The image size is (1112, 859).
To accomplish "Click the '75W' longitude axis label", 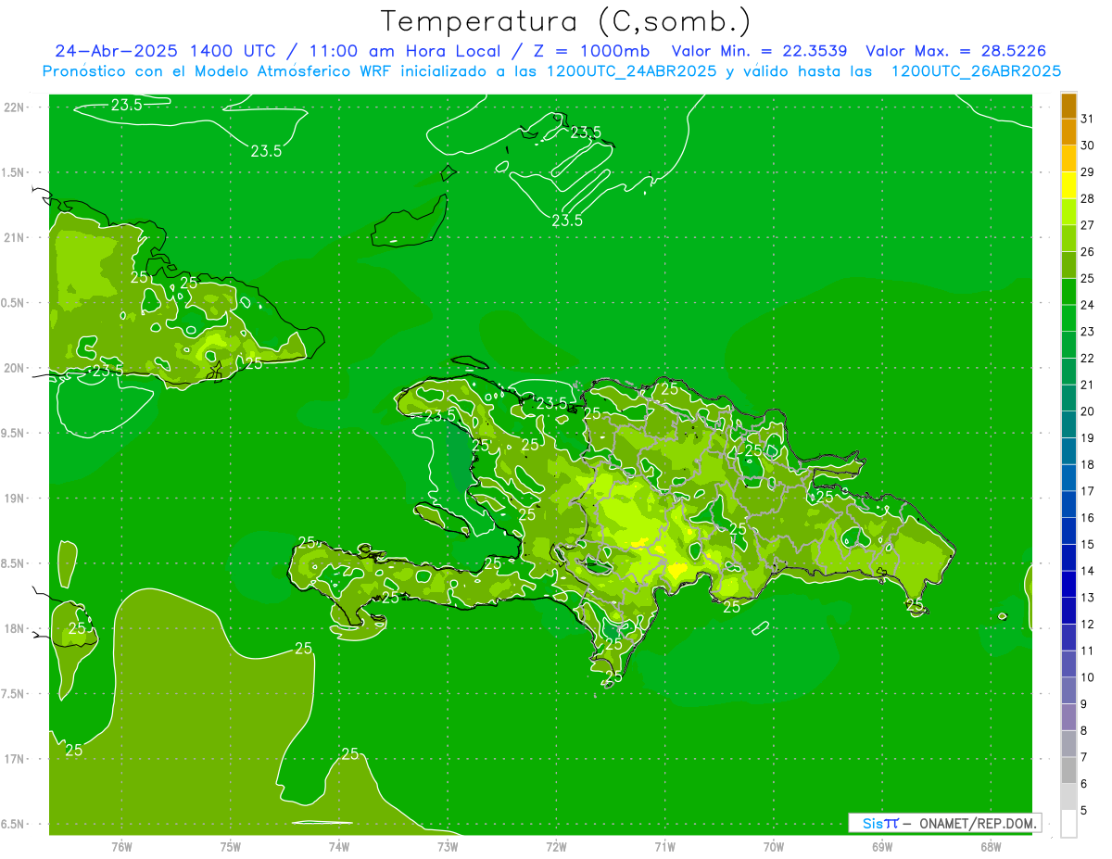I will [x=231, y=847].
